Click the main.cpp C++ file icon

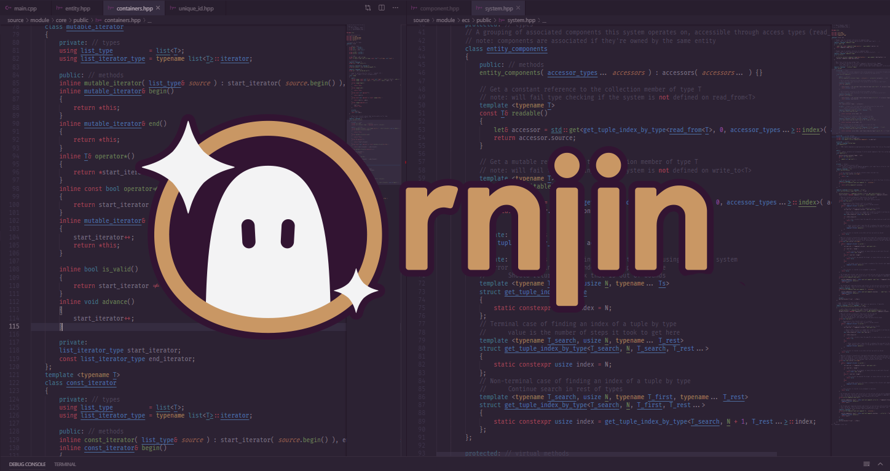9,8
